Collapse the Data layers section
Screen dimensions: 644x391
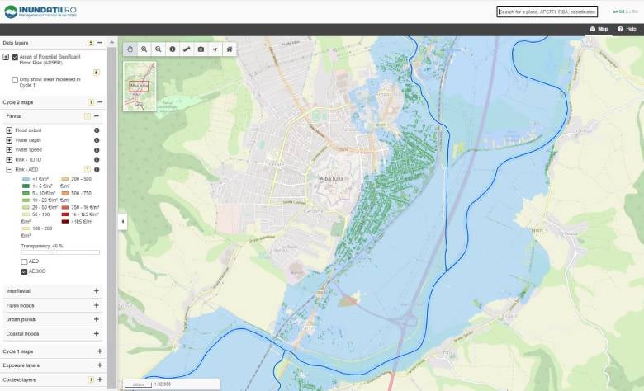100,43
